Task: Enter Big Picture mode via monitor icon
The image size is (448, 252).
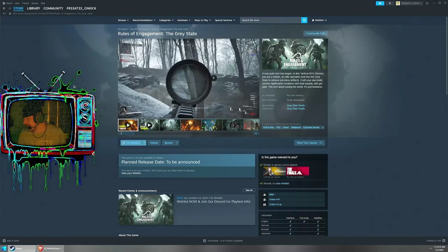Action: pyautogui.click(x=427, y=3)
